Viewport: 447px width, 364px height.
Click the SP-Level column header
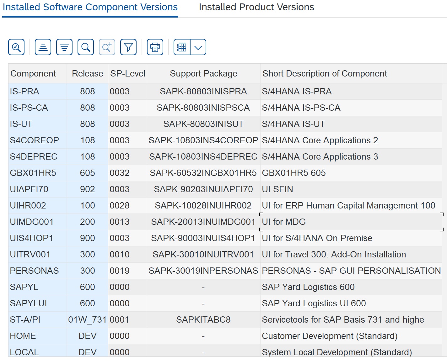127,73
